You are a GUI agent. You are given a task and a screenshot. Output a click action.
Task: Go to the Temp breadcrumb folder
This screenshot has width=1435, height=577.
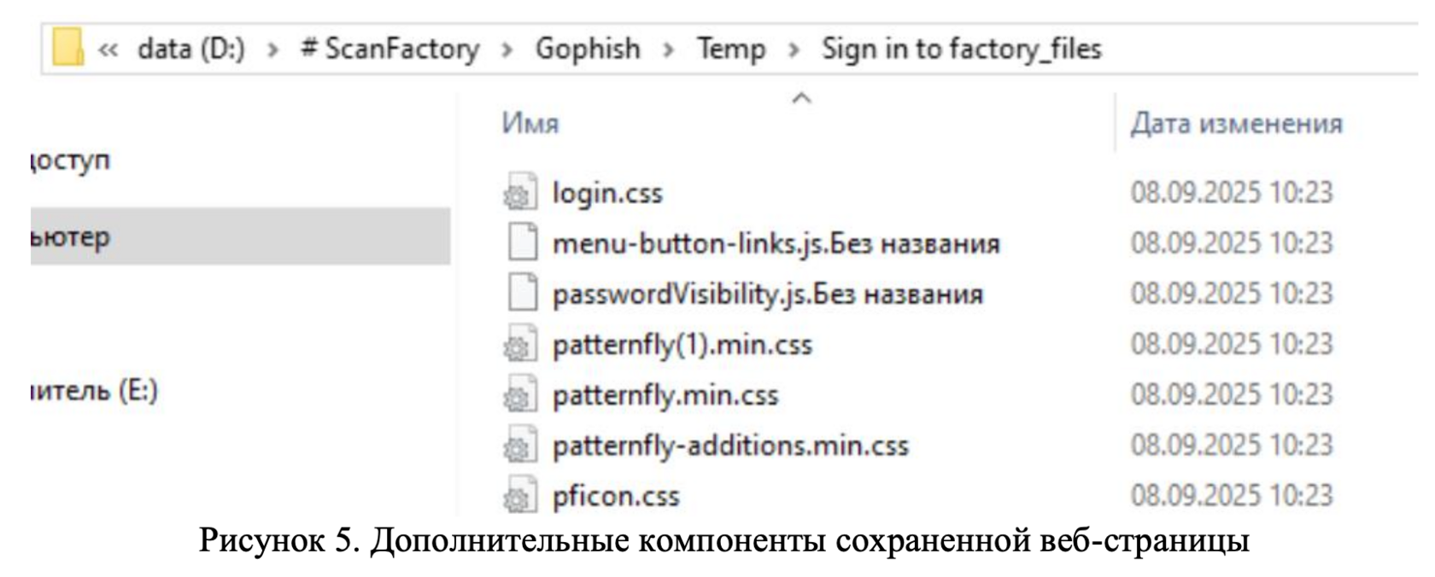click(x=730, y=49)
